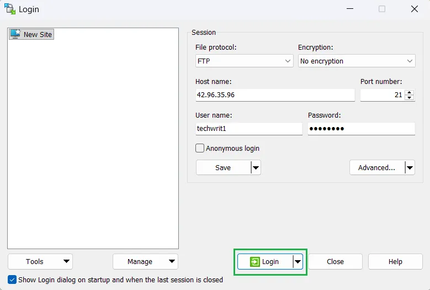Select the New Site entry

(x=31, y=34)
